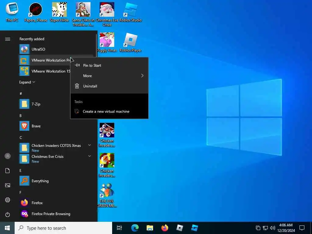Open Firefox Private Browsing
This screenshot has width=312, height=234.
[56, 214]
